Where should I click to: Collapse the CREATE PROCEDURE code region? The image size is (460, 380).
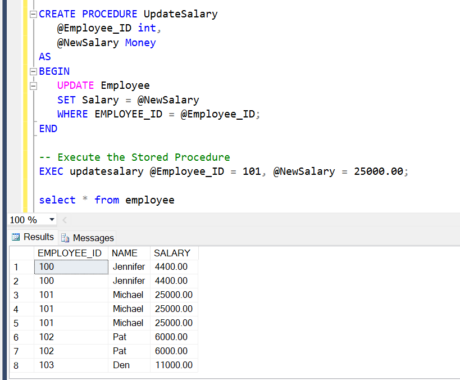[33, 13]
